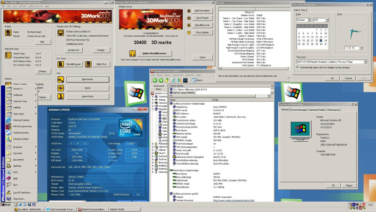Select GPU item in AIDA64 tree
This screenshot has height=212, width=376.
coord(164,119)
